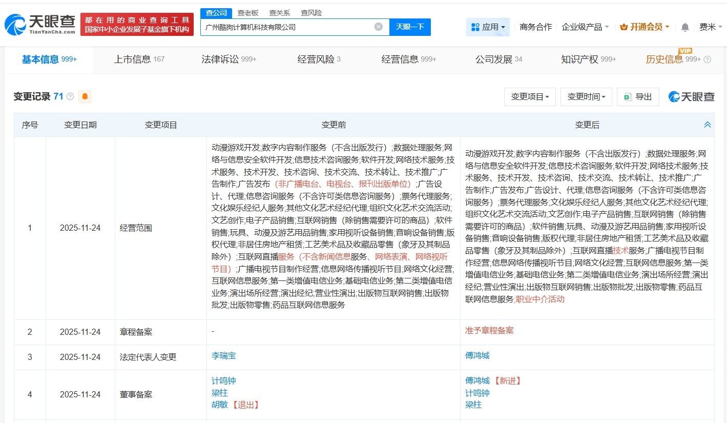
Task: Clear search box with the × icon
Action: click(x=378, y=27)
